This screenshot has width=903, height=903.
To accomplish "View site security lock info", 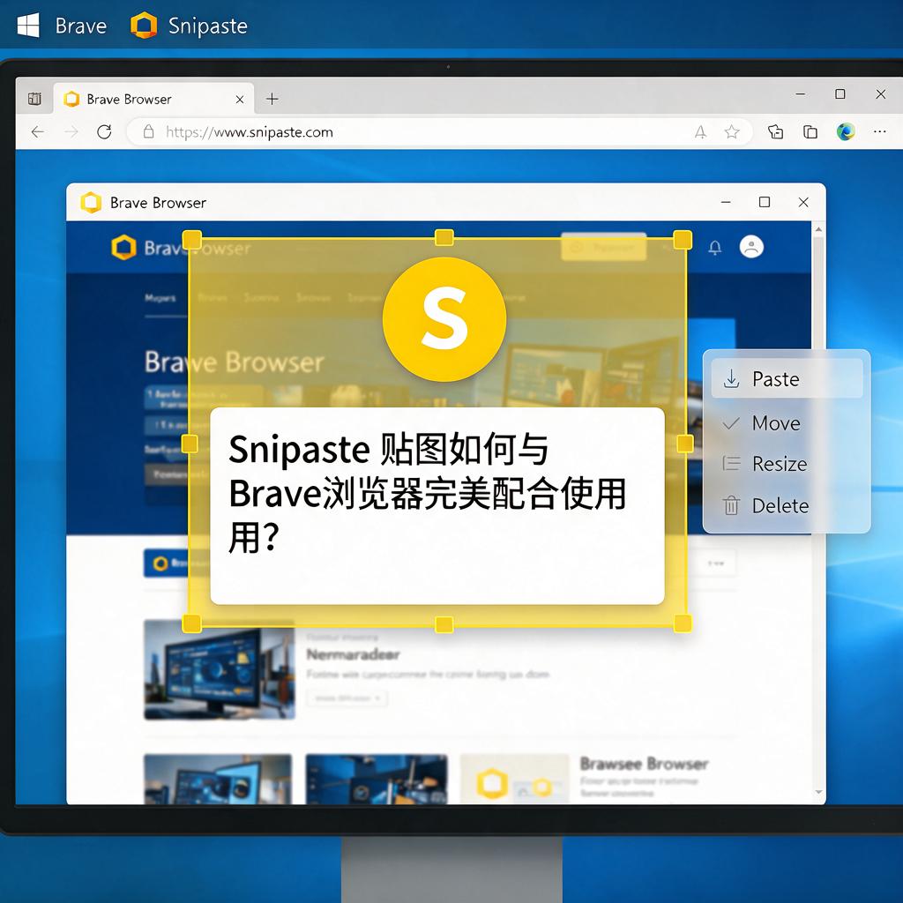I will click(x=148, y=132).
